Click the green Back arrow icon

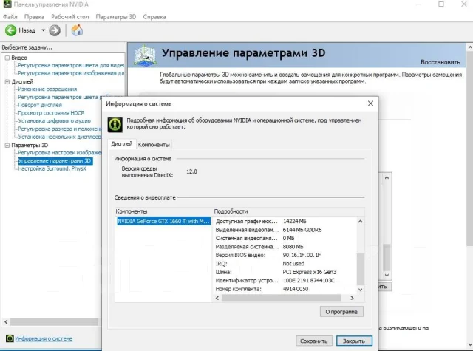pyautogui.click(x=10, y=30)
